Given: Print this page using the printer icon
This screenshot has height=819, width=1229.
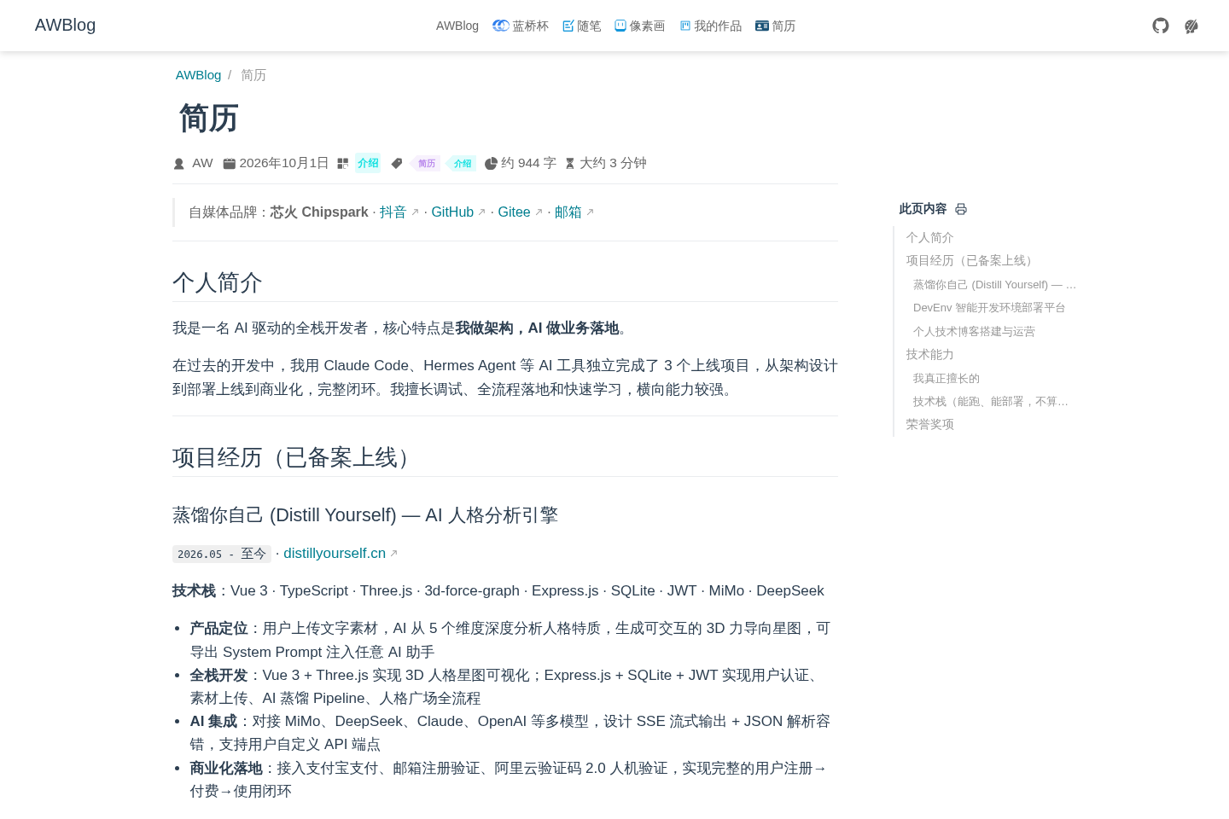Looking at the screenshot, I should tap(961, 209).
